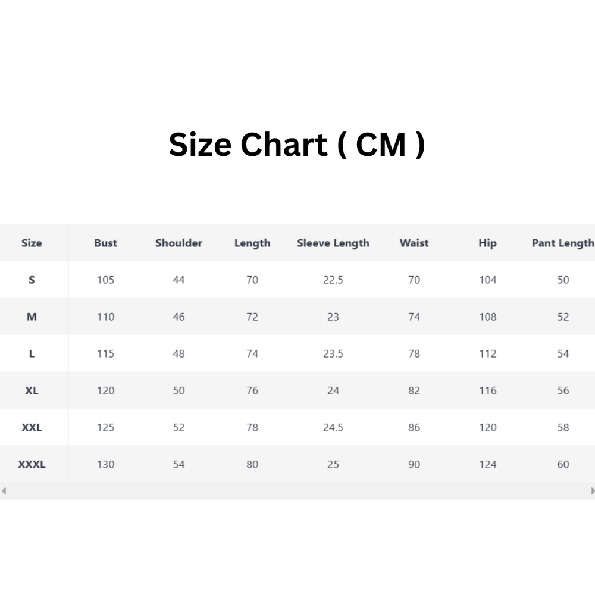Click the Sleeve Length column header

[x=333, y=243]
